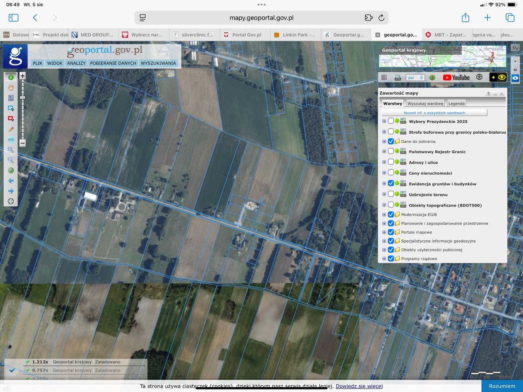Click the Safari address bar
The height and width of the screenshot is (392, 523).
(x=261, y=18)
